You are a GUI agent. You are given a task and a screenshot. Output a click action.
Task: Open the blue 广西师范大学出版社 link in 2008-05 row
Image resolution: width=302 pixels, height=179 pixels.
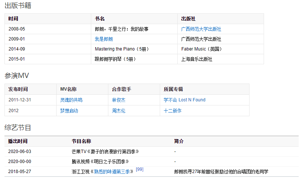(201, 29)
